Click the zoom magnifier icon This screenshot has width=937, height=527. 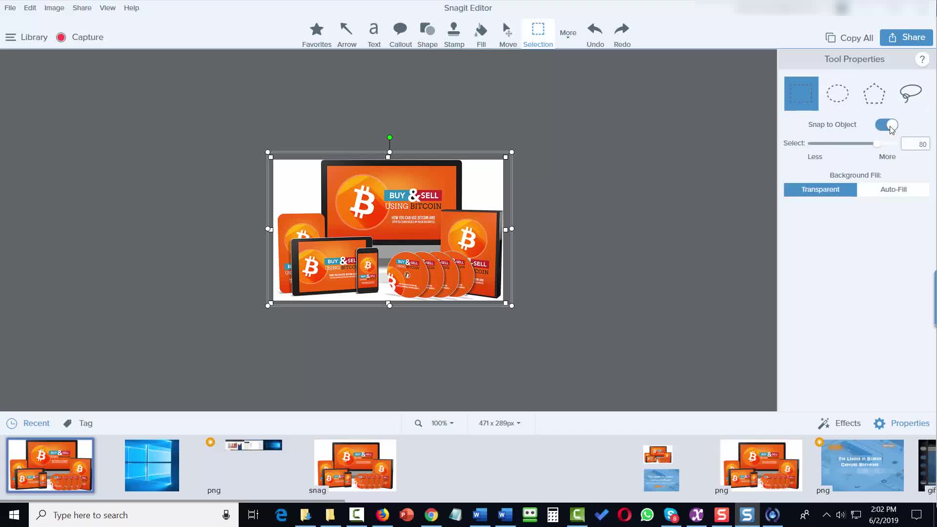point(418,423)
